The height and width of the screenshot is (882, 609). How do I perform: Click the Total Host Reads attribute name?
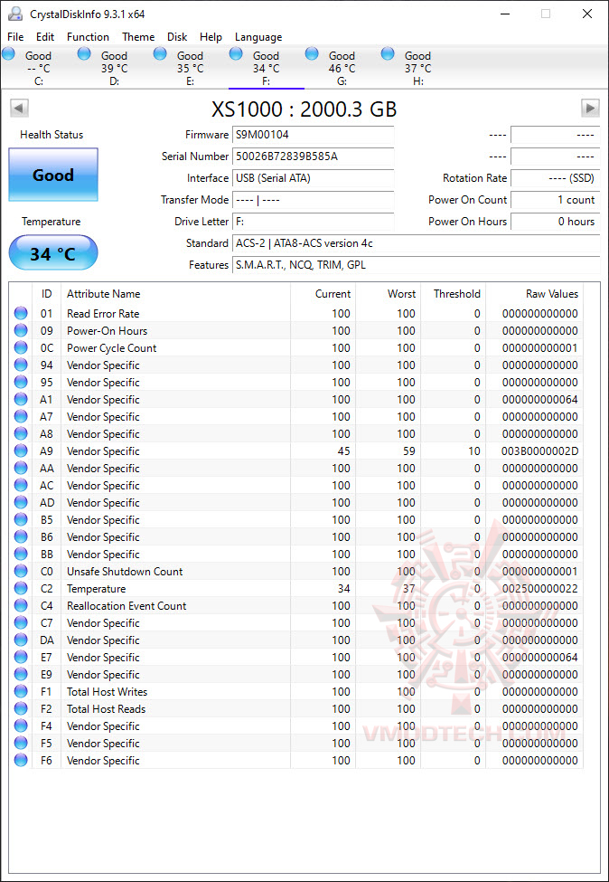(x=107, y=709)
